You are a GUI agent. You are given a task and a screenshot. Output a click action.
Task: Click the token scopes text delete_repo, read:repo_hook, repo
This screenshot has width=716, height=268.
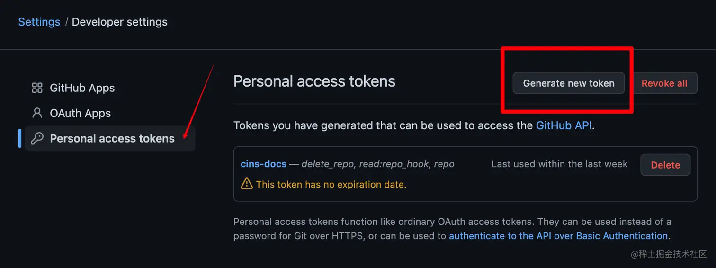pyautogui.click(x=378, y=164)
